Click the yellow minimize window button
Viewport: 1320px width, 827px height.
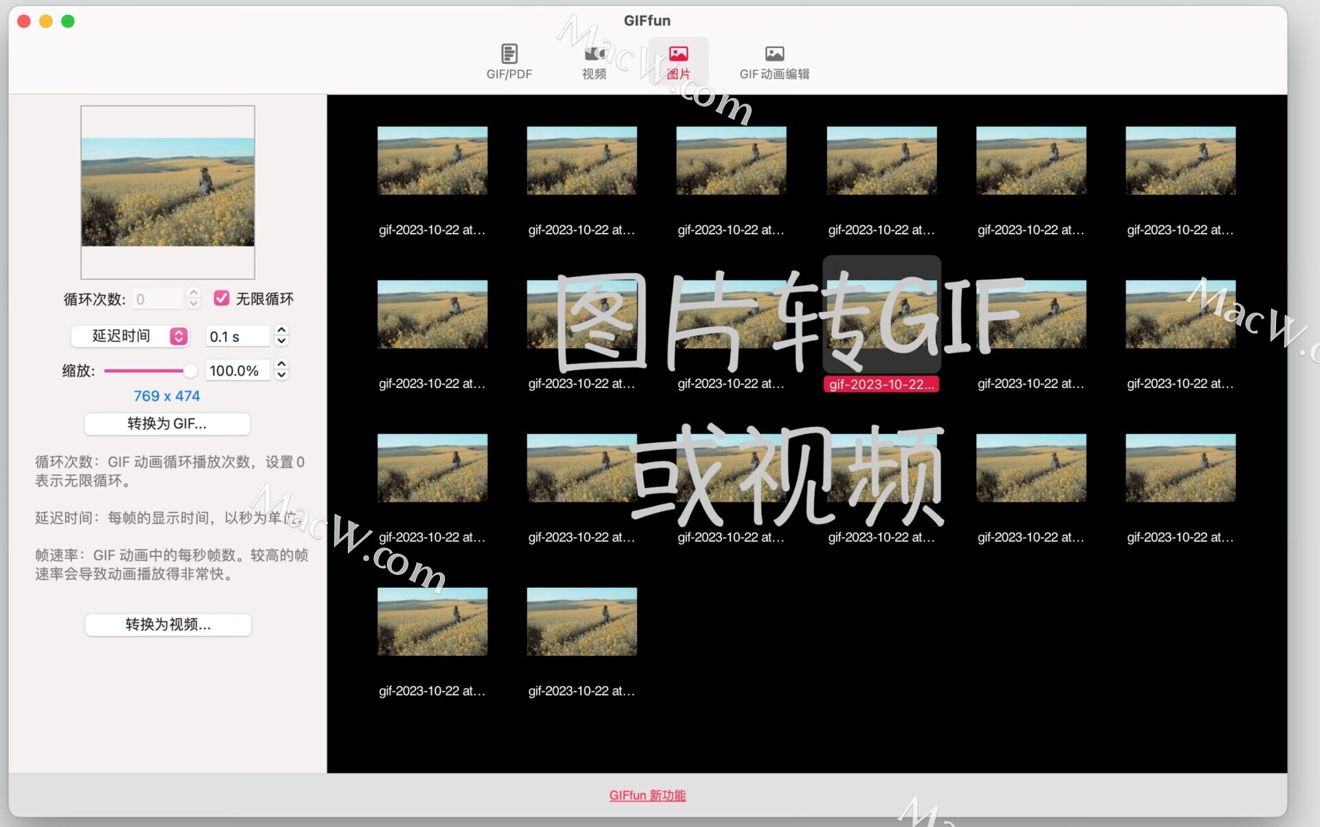point(46,21)
